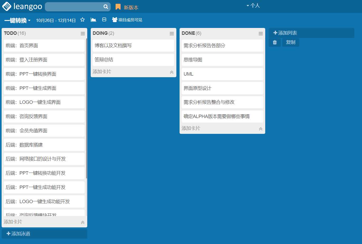Open DOING list menu icon
The image size is (362, 244).
(x=172, y=33)
